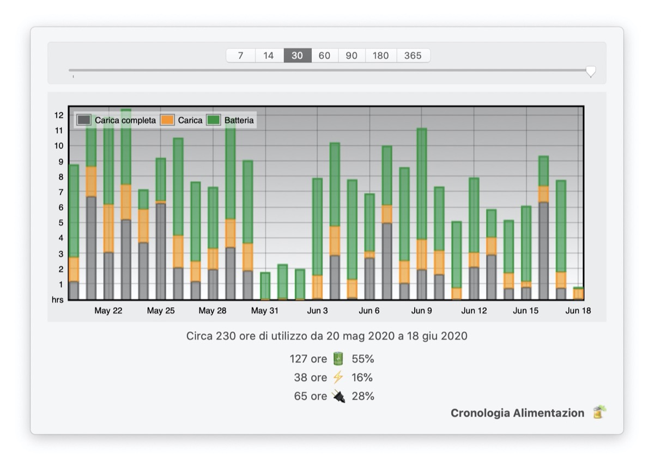Click the Jun 12 axis label
Screen dimensions: 654x468
[x=474, y=311]
